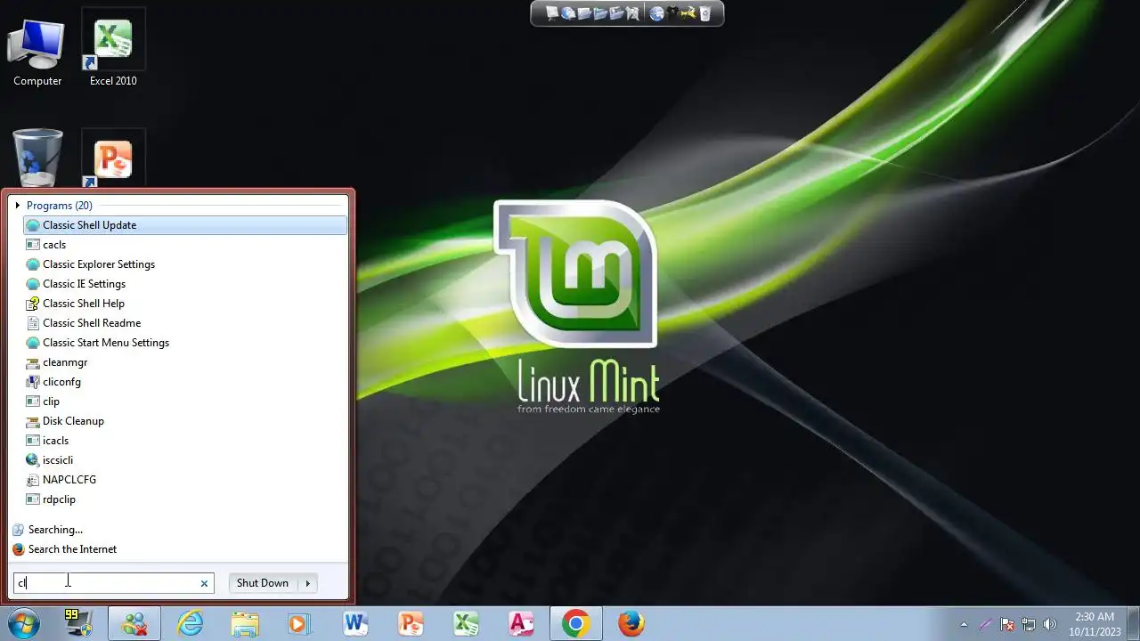The image size is (1140, 641).
Task: Select the rdpclip entry
Action: point(184,499)
